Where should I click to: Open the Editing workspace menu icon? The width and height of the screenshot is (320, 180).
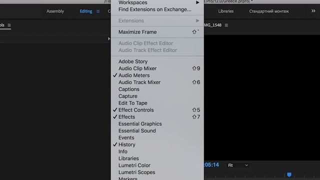pos(98,11)
